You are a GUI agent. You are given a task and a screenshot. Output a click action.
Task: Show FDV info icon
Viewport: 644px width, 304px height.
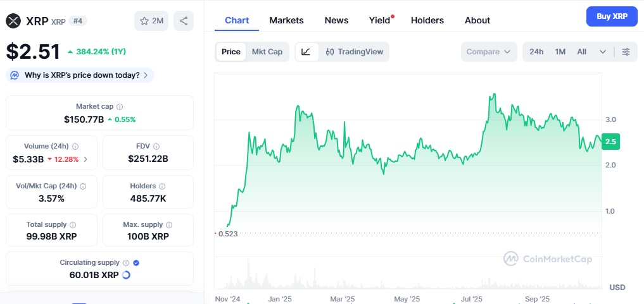click(156, 146)
